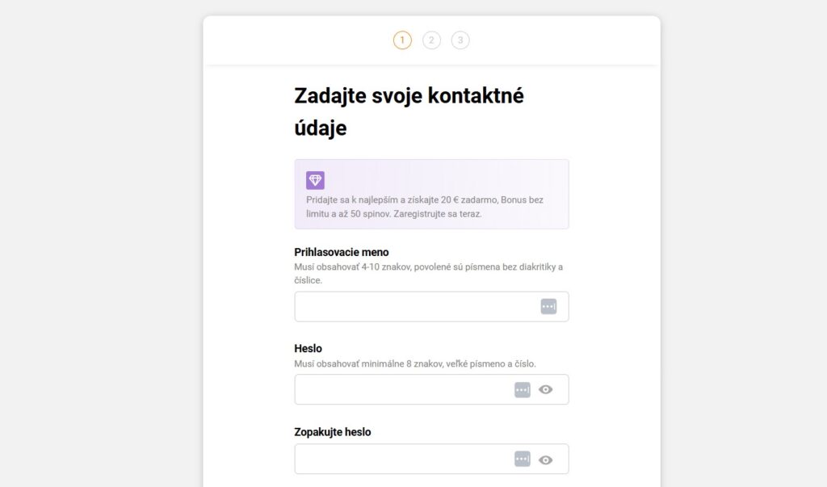Go to registration step 2

point(431,40)
